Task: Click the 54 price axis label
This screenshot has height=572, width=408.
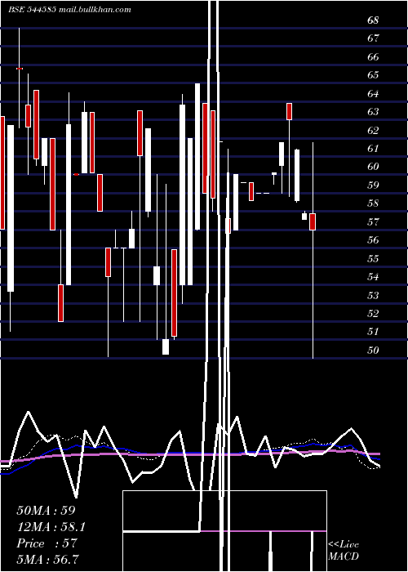Action: pyautogui.click(x=373, y=276)
